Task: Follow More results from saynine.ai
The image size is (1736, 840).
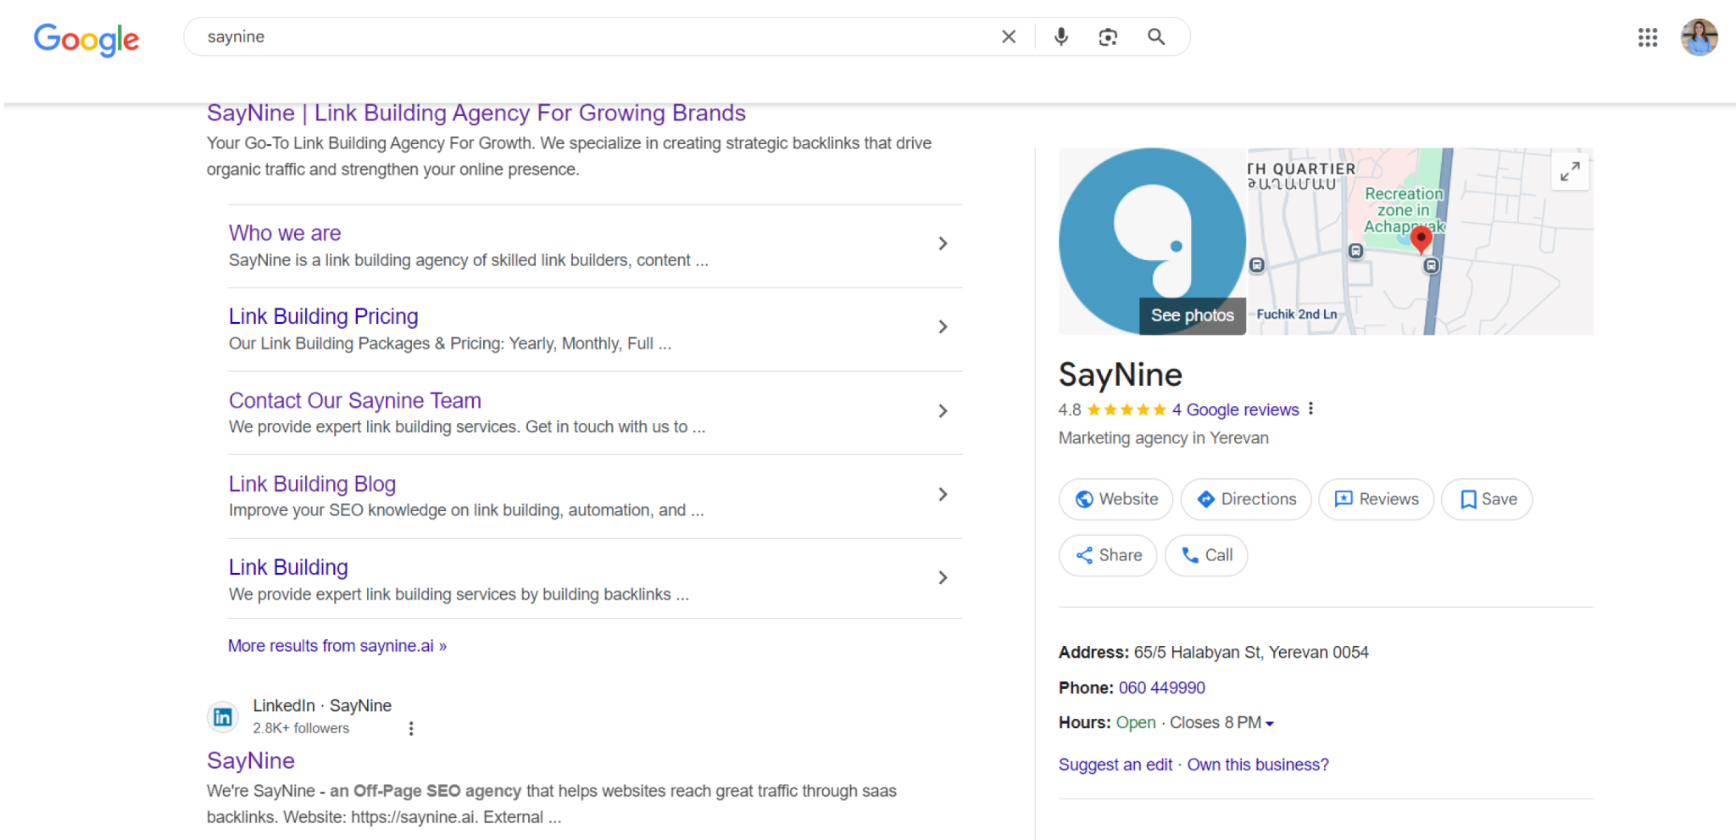Action: tap(337, 645)
